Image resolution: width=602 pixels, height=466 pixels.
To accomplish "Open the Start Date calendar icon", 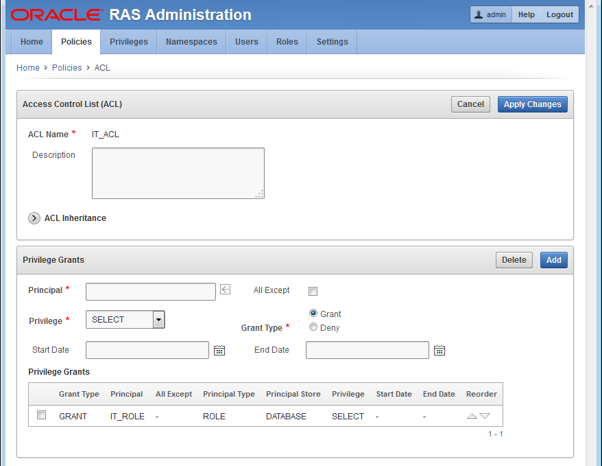I will 219,350.
